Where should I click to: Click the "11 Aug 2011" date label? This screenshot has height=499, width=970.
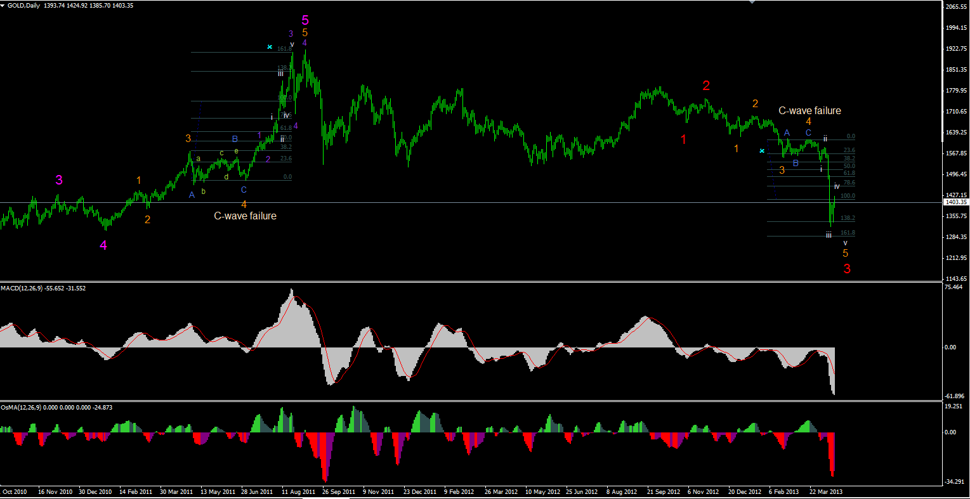(299, 492)
